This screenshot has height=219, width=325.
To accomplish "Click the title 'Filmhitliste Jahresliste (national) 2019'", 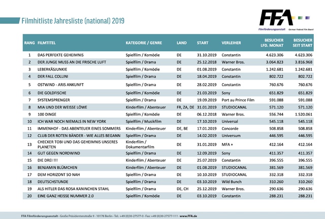I will [x=73, y=21].
